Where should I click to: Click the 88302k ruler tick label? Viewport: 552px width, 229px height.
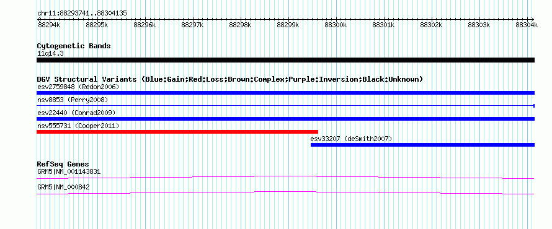tap(431, 25)
